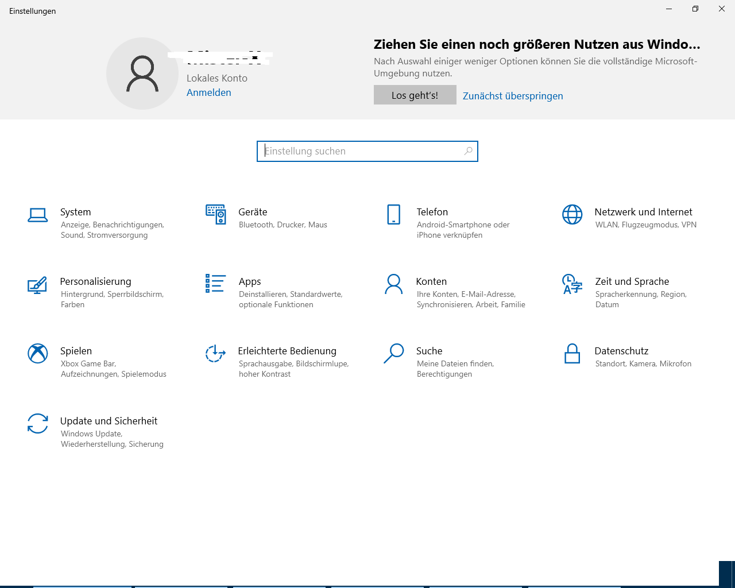735x588 pixels.
Task: Select the Apps heading
Action: pyautogui.click(x=250, y=281)
